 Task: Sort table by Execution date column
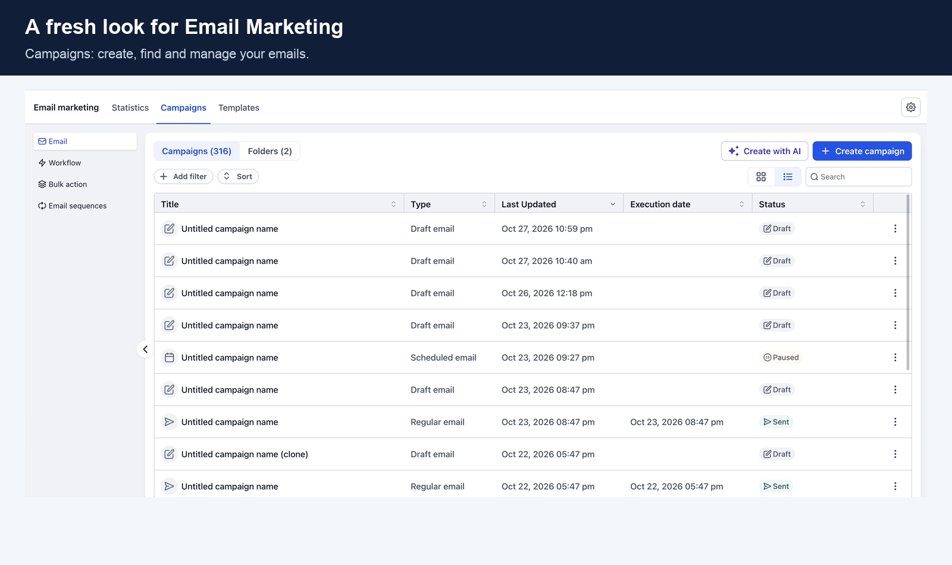click(741, 204)
